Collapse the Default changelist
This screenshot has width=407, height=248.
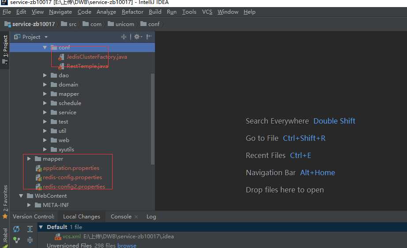pyautogui.click(x=41, y=227)
